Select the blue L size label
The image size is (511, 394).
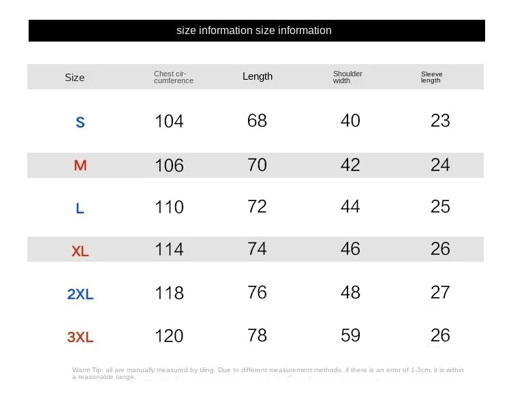[x=80, y=209]
